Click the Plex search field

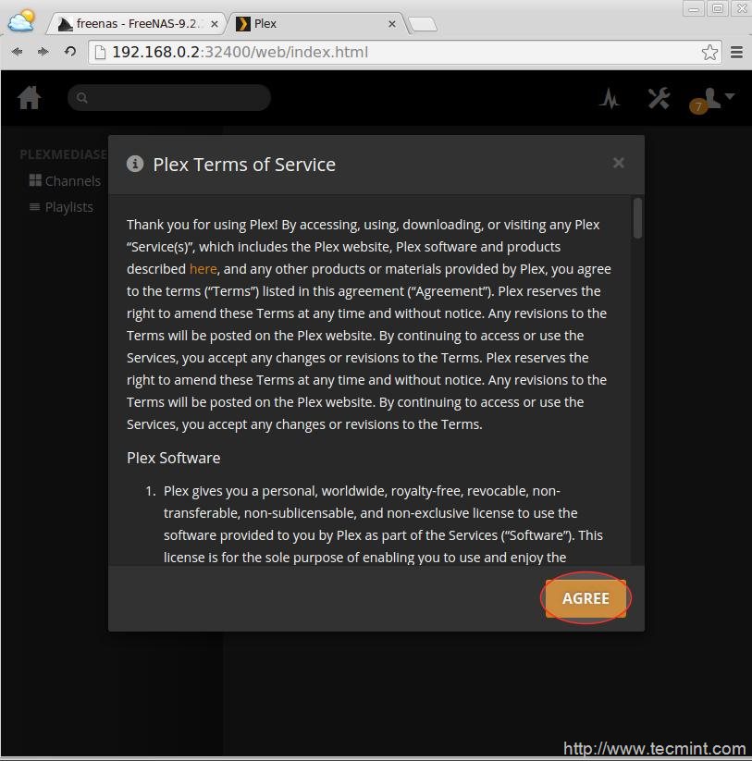point(169,97)
